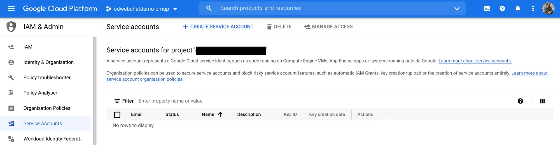560x145 pixels.
Task: Open Identity & Organisation in sidebar
Action: point(45,62)
